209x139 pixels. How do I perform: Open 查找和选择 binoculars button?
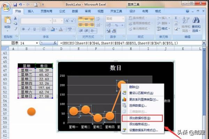(196, 24)
